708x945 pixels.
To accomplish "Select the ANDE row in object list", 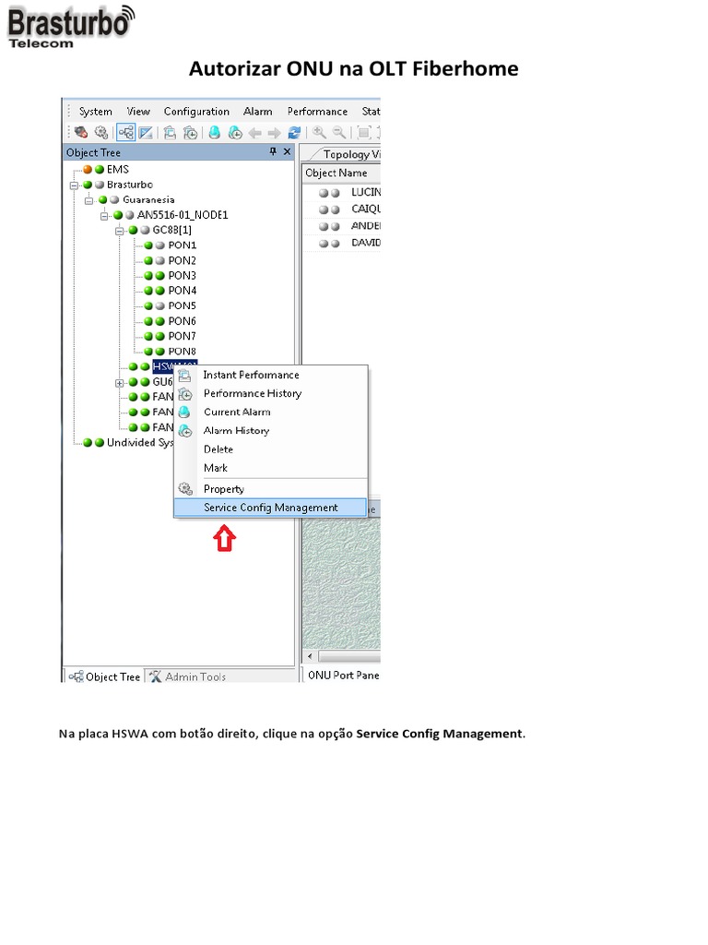I will click(341, 226).
